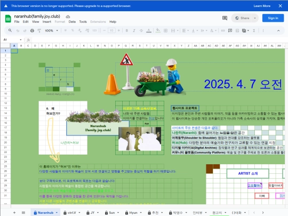Open the fill color picker
The image size is (288, 216).
[x=158, y=30]
